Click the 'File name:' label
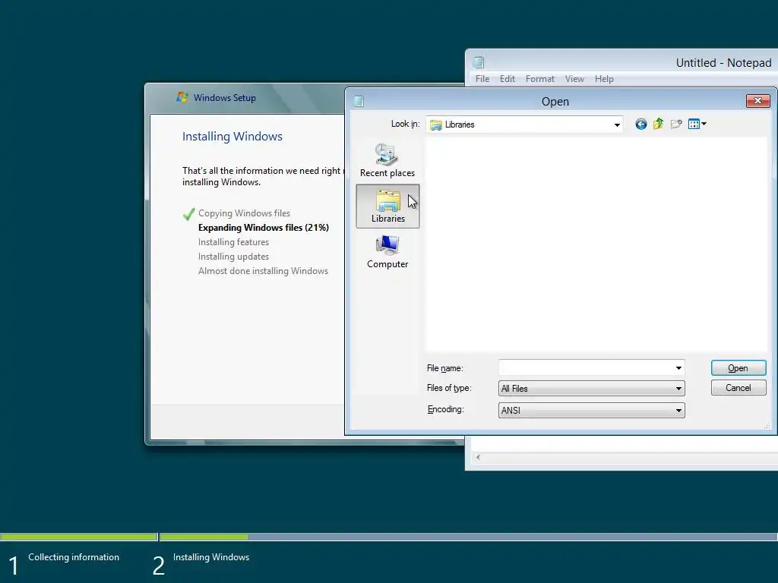Viewport: 778px width, 583px height. click(x=445, y=368)
